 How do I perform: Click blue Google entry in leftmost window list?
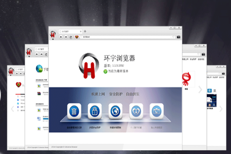(x=18, y=100)
